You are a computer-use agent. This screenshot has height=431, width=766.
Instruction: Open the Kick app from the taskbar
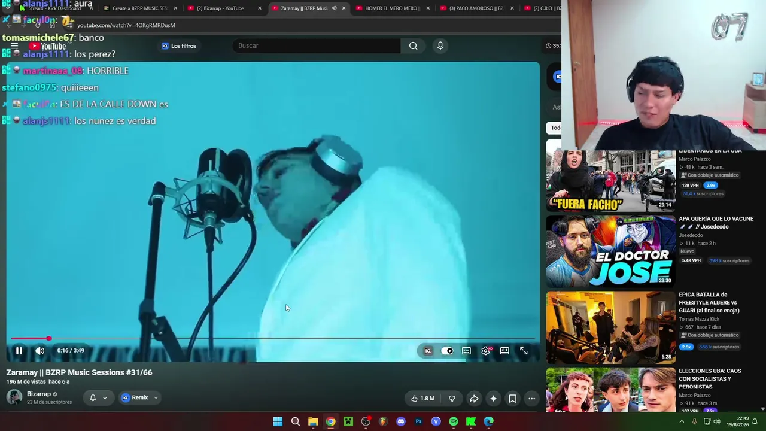(x=471, y=421)
